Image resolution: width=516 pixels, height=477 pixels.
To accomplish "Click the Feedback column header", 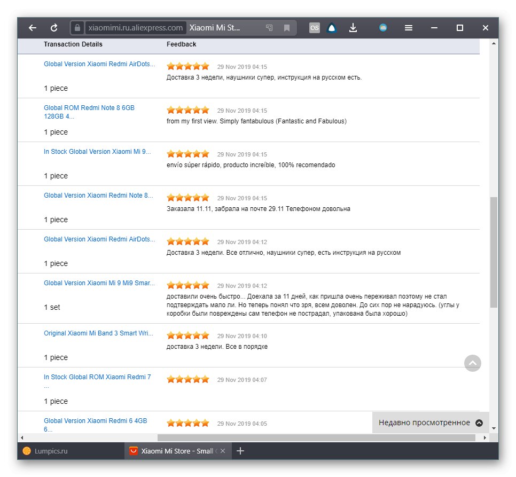I will click(181, 44).
